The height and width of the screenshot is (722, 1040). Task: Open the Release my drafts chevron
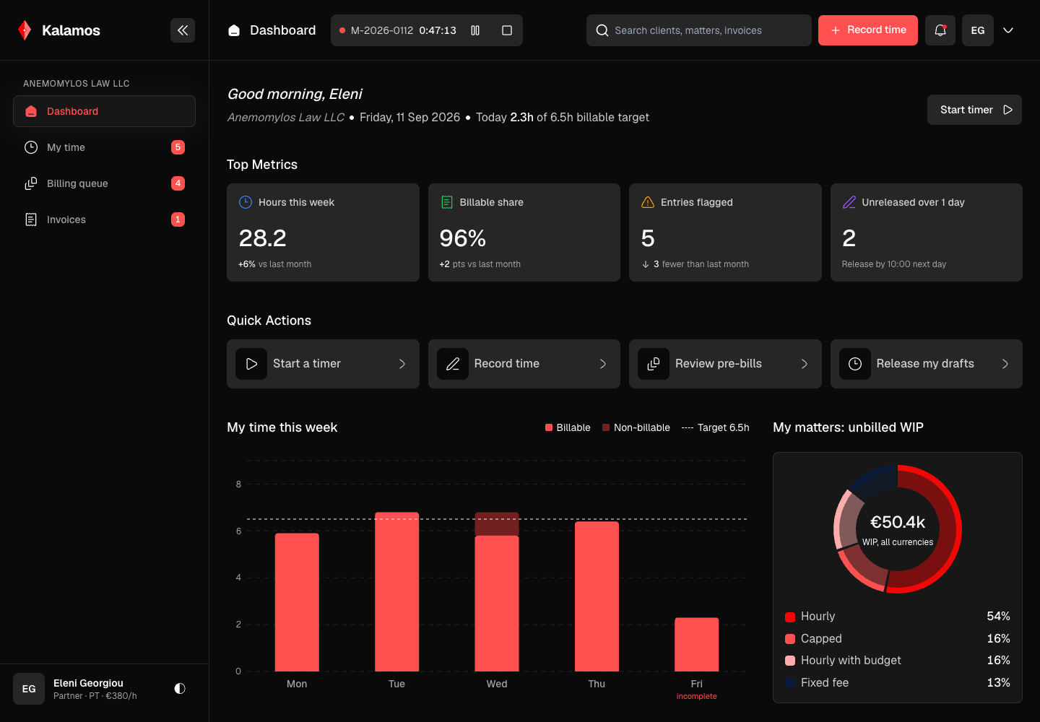tap(1005, 364)
